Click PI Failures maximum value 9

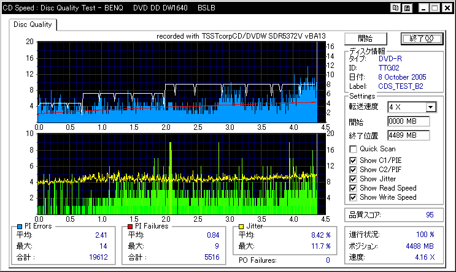click(217, 246)
